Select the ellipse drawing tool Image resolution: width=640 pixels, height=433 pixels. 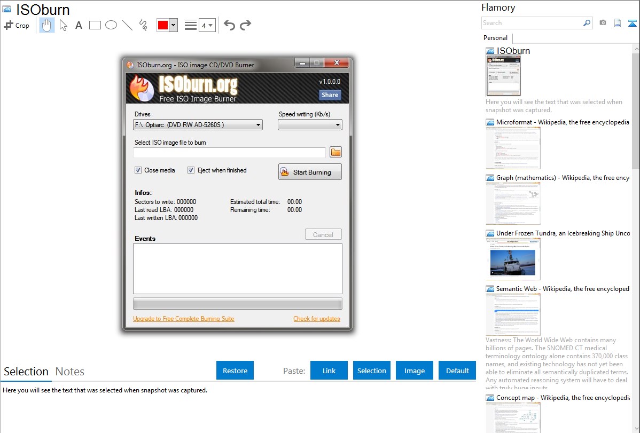111,25
